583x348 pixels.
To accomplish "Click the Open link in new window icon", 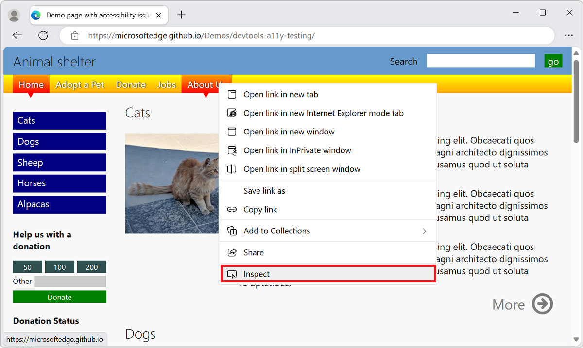I will pyautogui.click(x=232, y=132).
